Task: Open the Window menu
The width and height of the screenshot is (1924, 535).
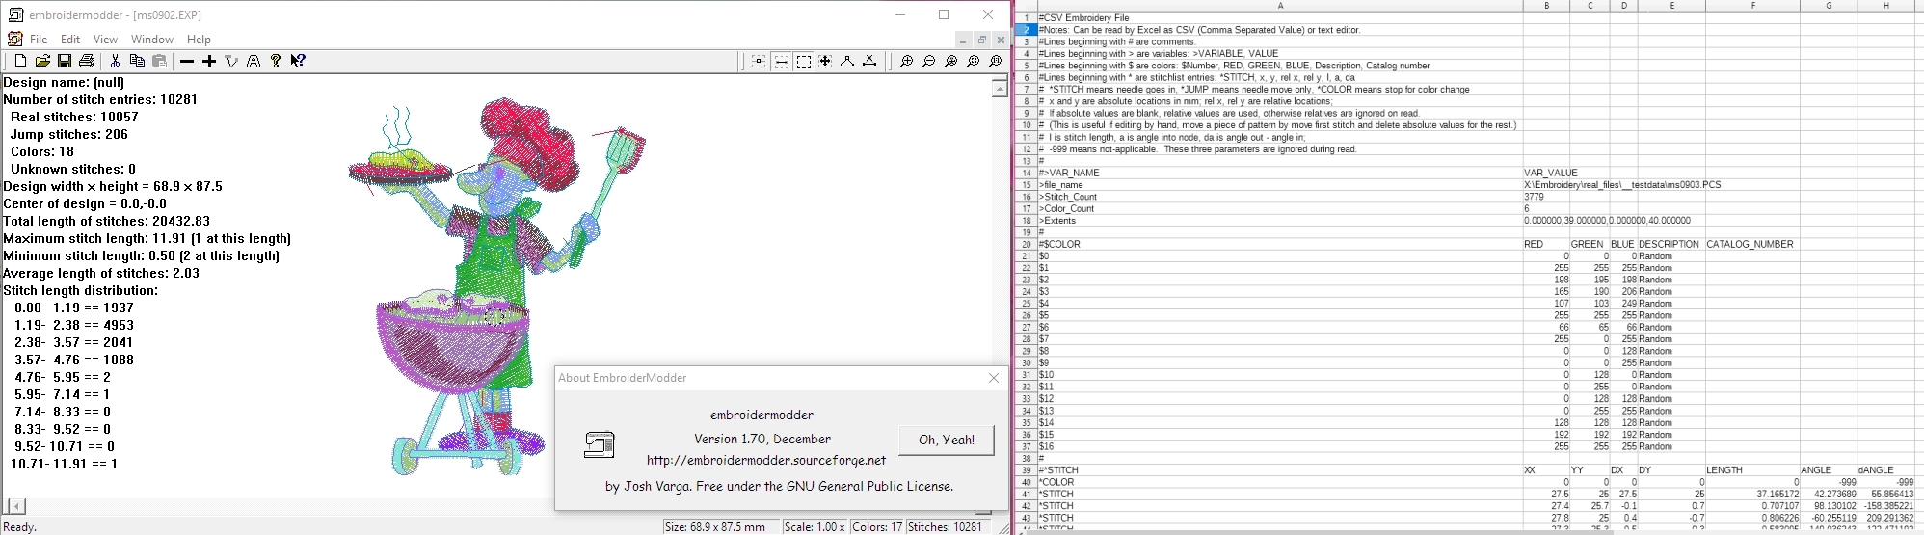Action: (152, 40)
